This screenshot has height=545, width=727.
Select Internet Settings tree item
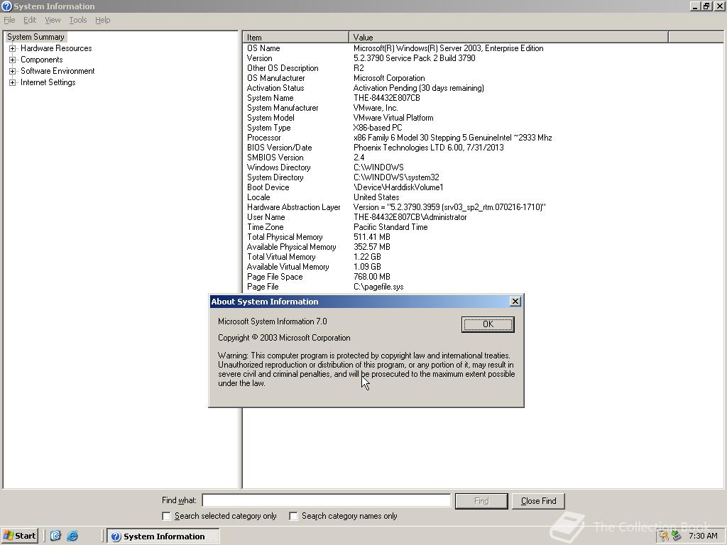48,82
